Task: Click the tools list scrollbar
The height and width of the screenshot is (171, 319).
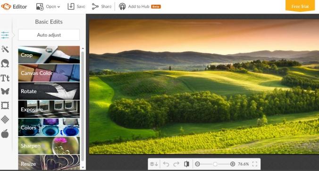Action: [x=83, y=106]
